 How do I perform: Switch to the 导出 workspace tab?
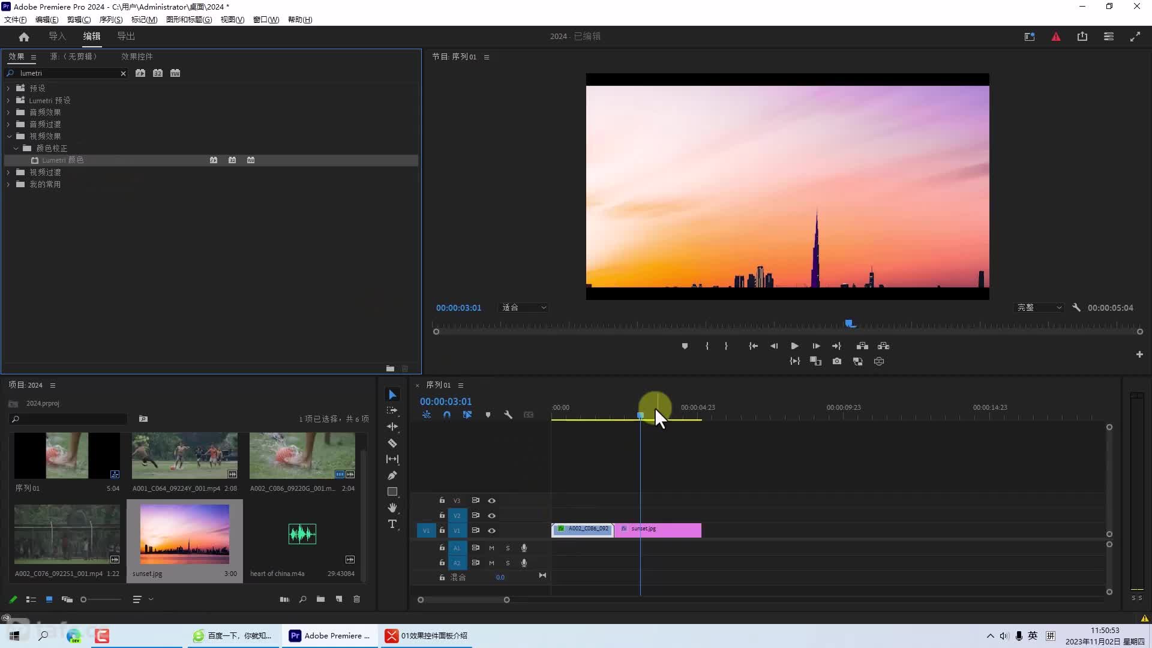tap(126, 37)
